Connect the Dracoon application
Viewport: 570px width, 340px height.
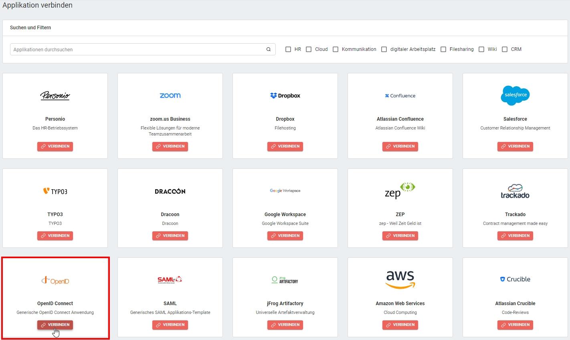(170, 236)
